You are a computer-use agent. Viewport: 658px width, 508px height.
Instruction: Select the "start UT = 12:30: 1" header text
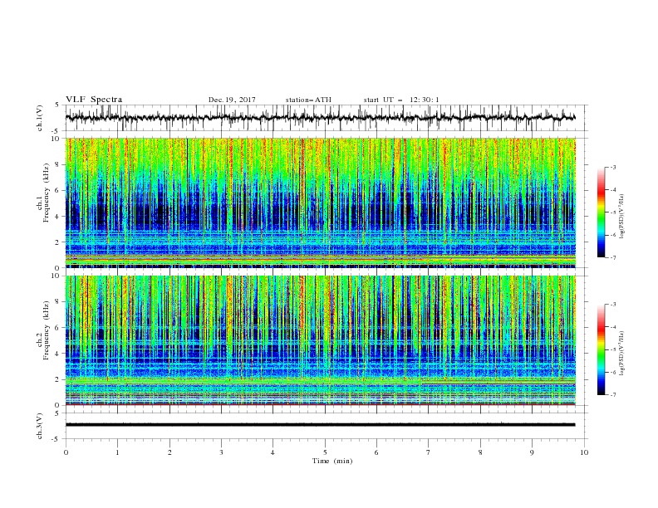click(x=401, y=100)
